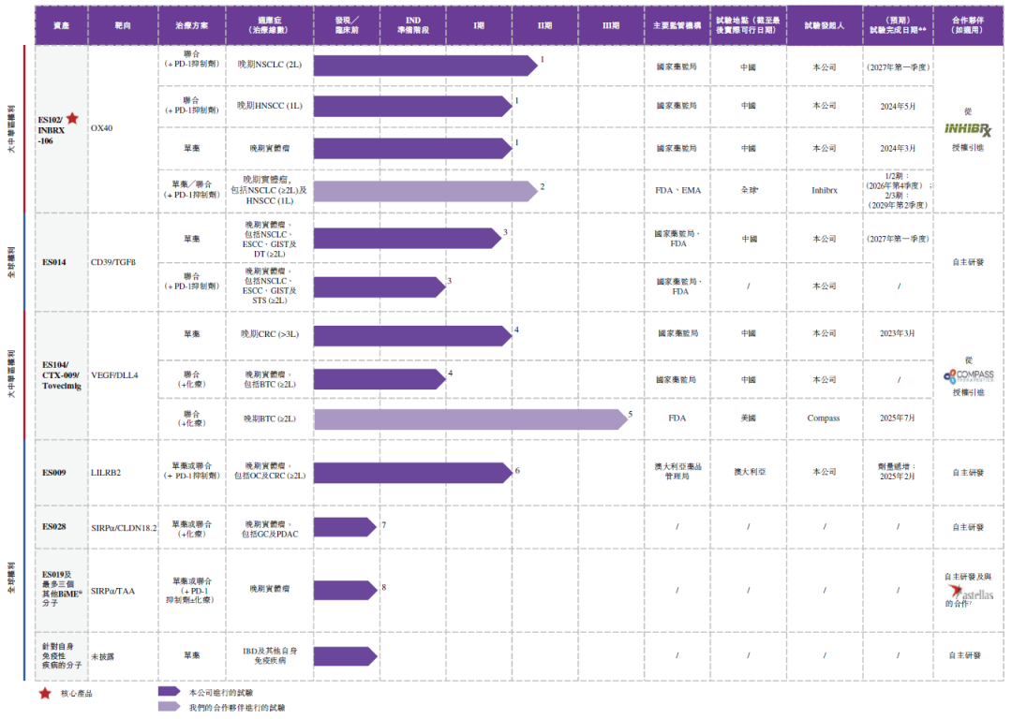Select the 試驗發起人 column header
The image size is (1012, 719).
824,24
